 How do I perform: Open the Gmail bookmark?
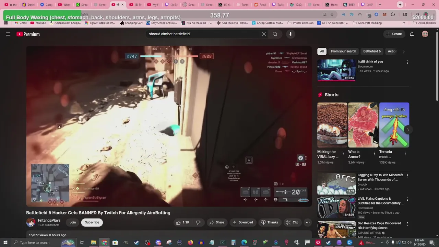pyautogui.click(x=20, y=23)
